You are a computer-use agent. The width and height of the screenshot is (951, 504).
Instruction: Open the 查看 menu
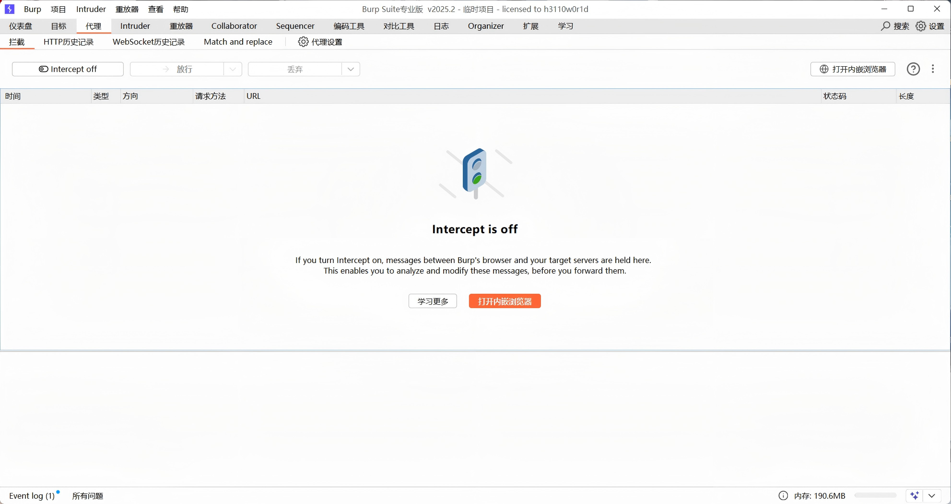[x=156, y=9]
